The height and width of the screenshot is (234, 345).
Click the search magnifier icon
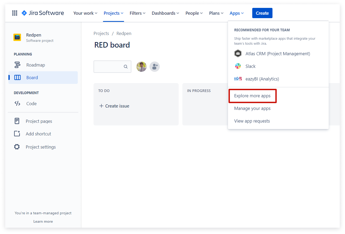pos(126,67)
